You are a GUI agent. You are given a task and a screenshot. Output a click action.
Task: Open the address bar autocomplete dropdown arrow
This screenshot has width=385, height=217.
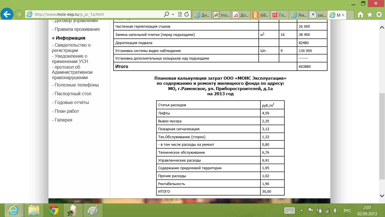(173, 14)
